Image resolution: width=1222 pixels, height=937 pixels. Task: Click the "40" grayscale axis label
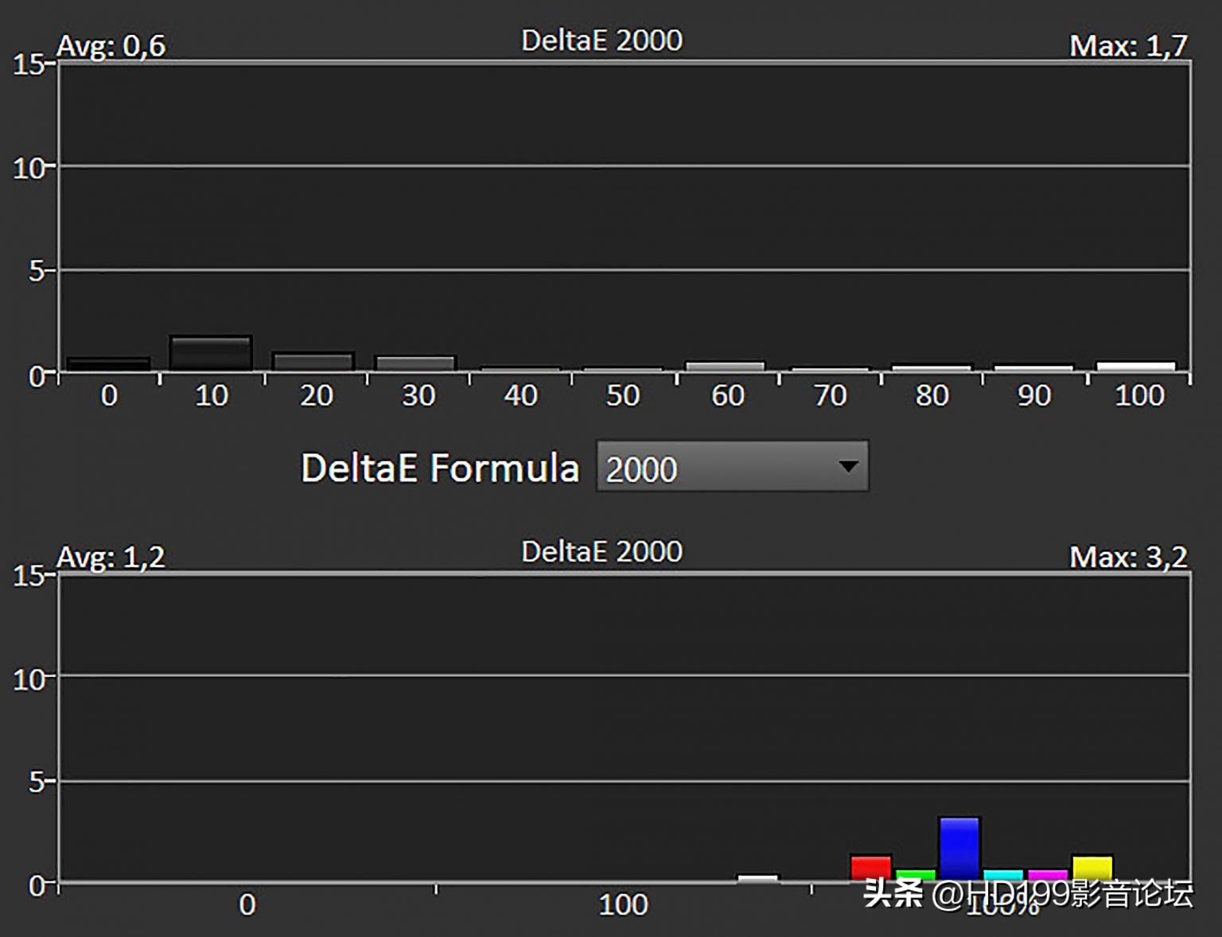pyautogui.click(x=521, y=395)
